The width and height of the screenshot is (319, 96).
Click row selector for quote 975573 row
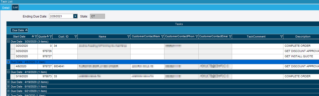tap(13, 76)
